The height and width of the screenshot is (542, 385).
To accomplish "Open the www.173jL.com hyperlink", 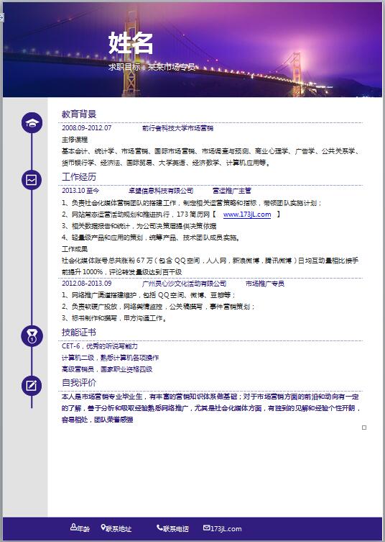I will click(247, 214).
